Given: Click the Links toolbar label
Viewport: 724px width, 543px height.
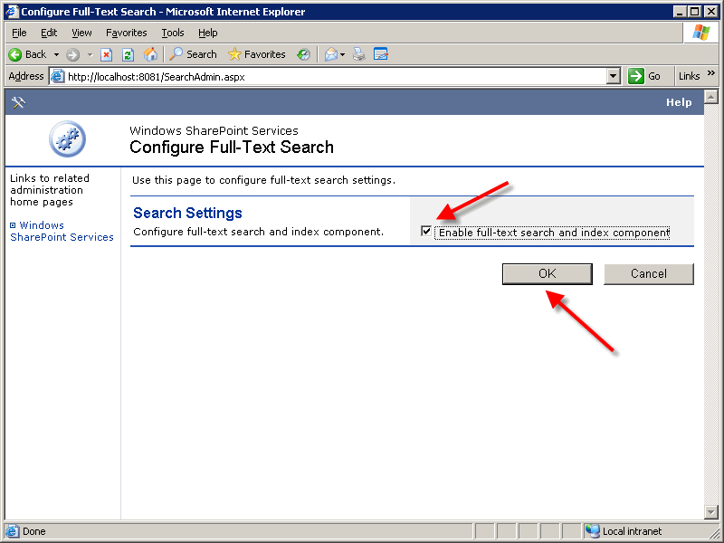Looking at the screenshot, I should 689,76.
